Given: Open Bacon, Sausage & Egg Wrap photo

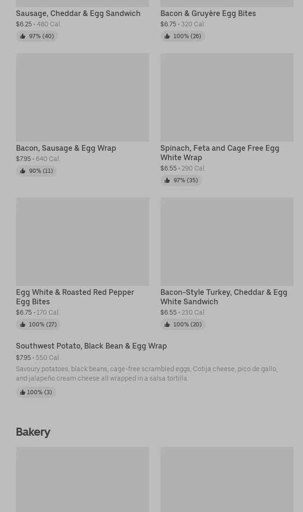Looking at the screenshot, I should (82, 97).
